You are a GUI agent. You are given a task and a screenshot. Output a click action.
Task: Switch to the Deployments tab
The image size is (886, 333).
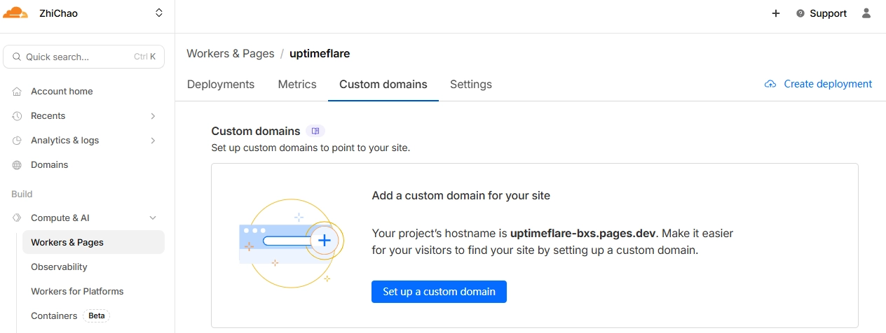tap(220, 84)
